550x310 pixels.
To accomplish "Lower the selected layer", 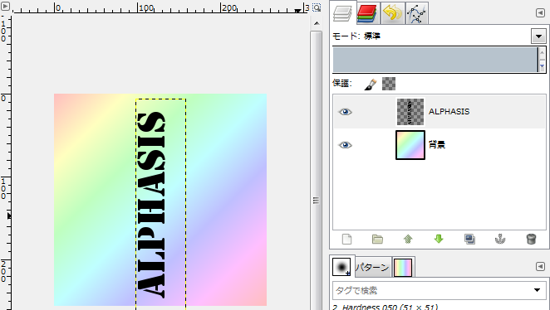I will [439, 240].
